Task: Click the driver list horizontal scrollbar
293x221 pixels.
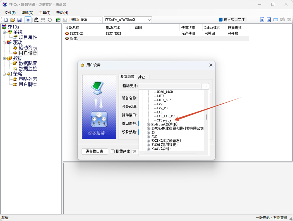Action: pyautogui.click(x=170, y=153)
